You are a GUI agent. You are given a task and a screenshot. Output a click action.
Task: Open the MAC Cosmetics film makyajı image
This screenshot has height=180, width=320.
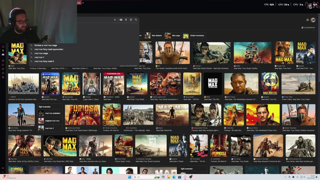(138, 115)
